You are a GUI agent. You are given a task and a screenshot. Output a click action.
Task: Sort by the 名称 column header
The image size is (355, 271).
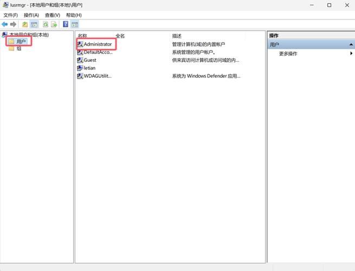(x=82, y=36)
